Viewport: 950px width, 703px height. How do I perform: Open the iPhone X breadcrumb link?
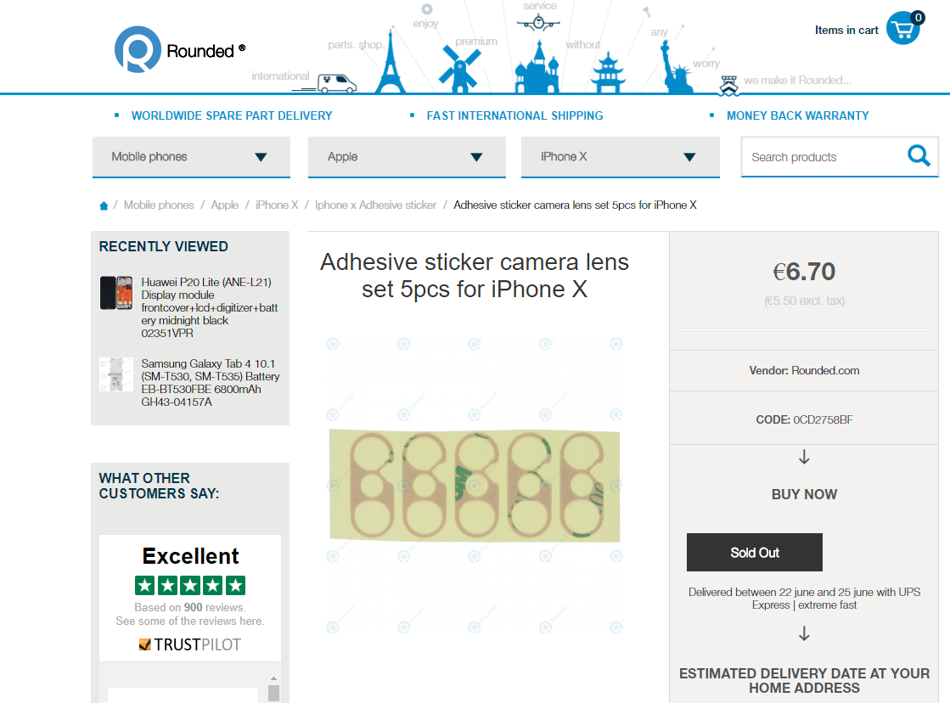(277, 205)
